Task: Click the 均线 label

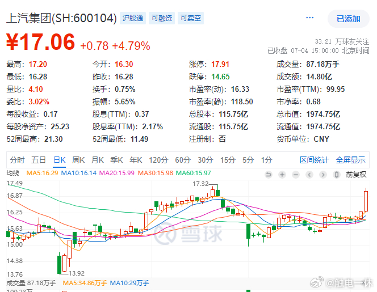Action: pyautogui.click(x=12, y=173)
